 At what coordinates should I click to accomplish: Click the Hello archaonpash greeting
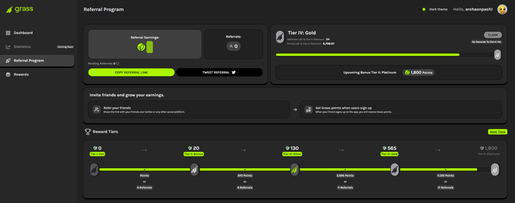[x=472, y=10]
